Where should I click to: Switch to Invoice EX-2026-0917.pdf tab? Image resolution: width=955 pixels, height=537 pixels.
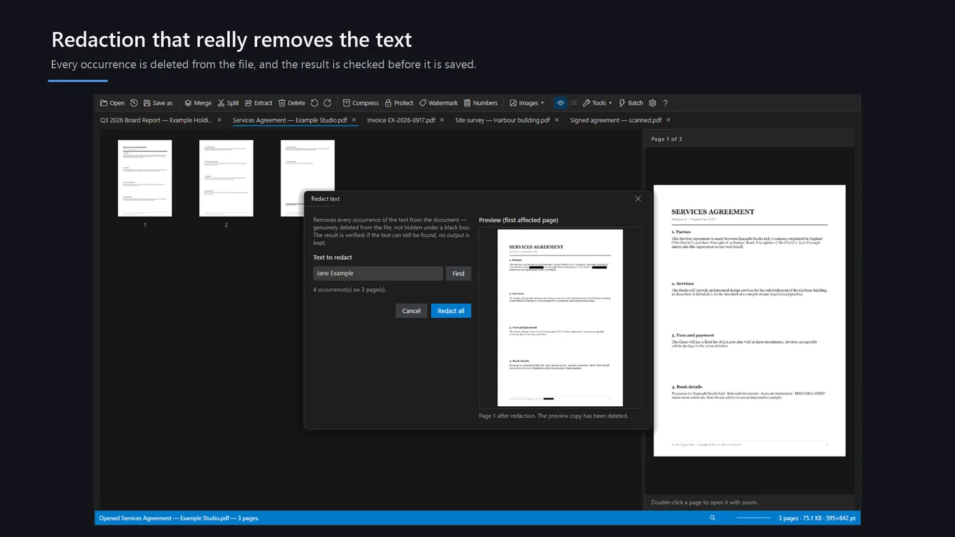[401, 120]
